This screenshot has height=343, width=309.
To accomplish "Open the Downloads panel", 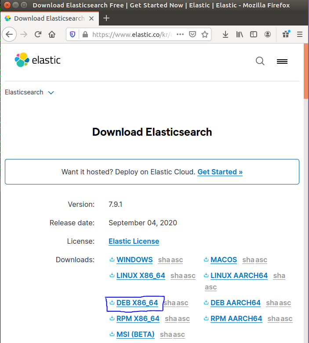I will [225, 34].
